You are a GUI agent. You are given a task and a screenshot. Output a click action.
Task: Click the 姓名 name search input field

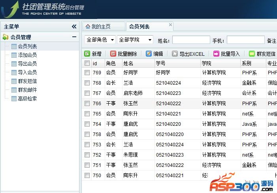pos(191,40)
